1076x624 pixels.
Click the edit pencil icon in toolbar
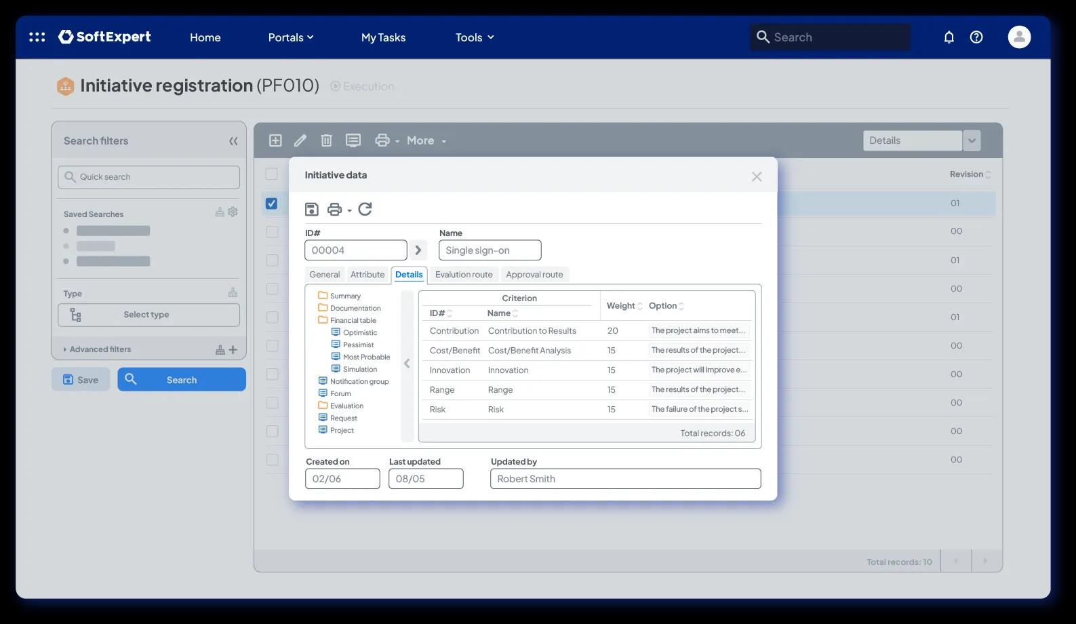tap(300, 140)
